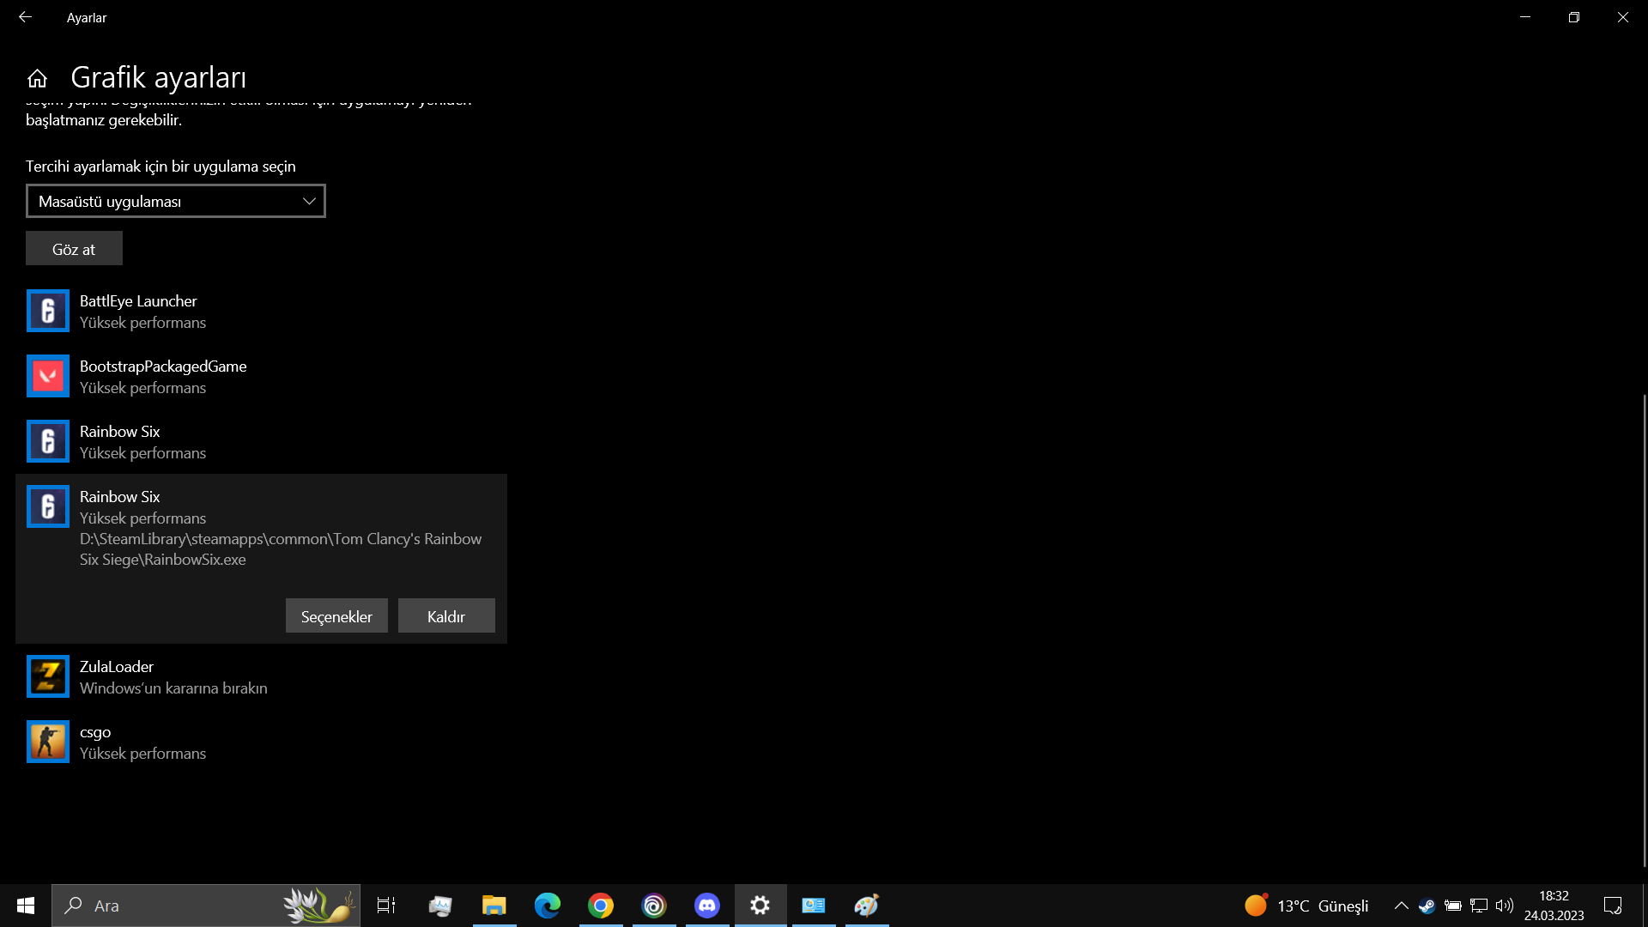The height and width of the screenshot is (927, 1648).
Task: Open Discord from the taskbar
Action: coord(706,906)
